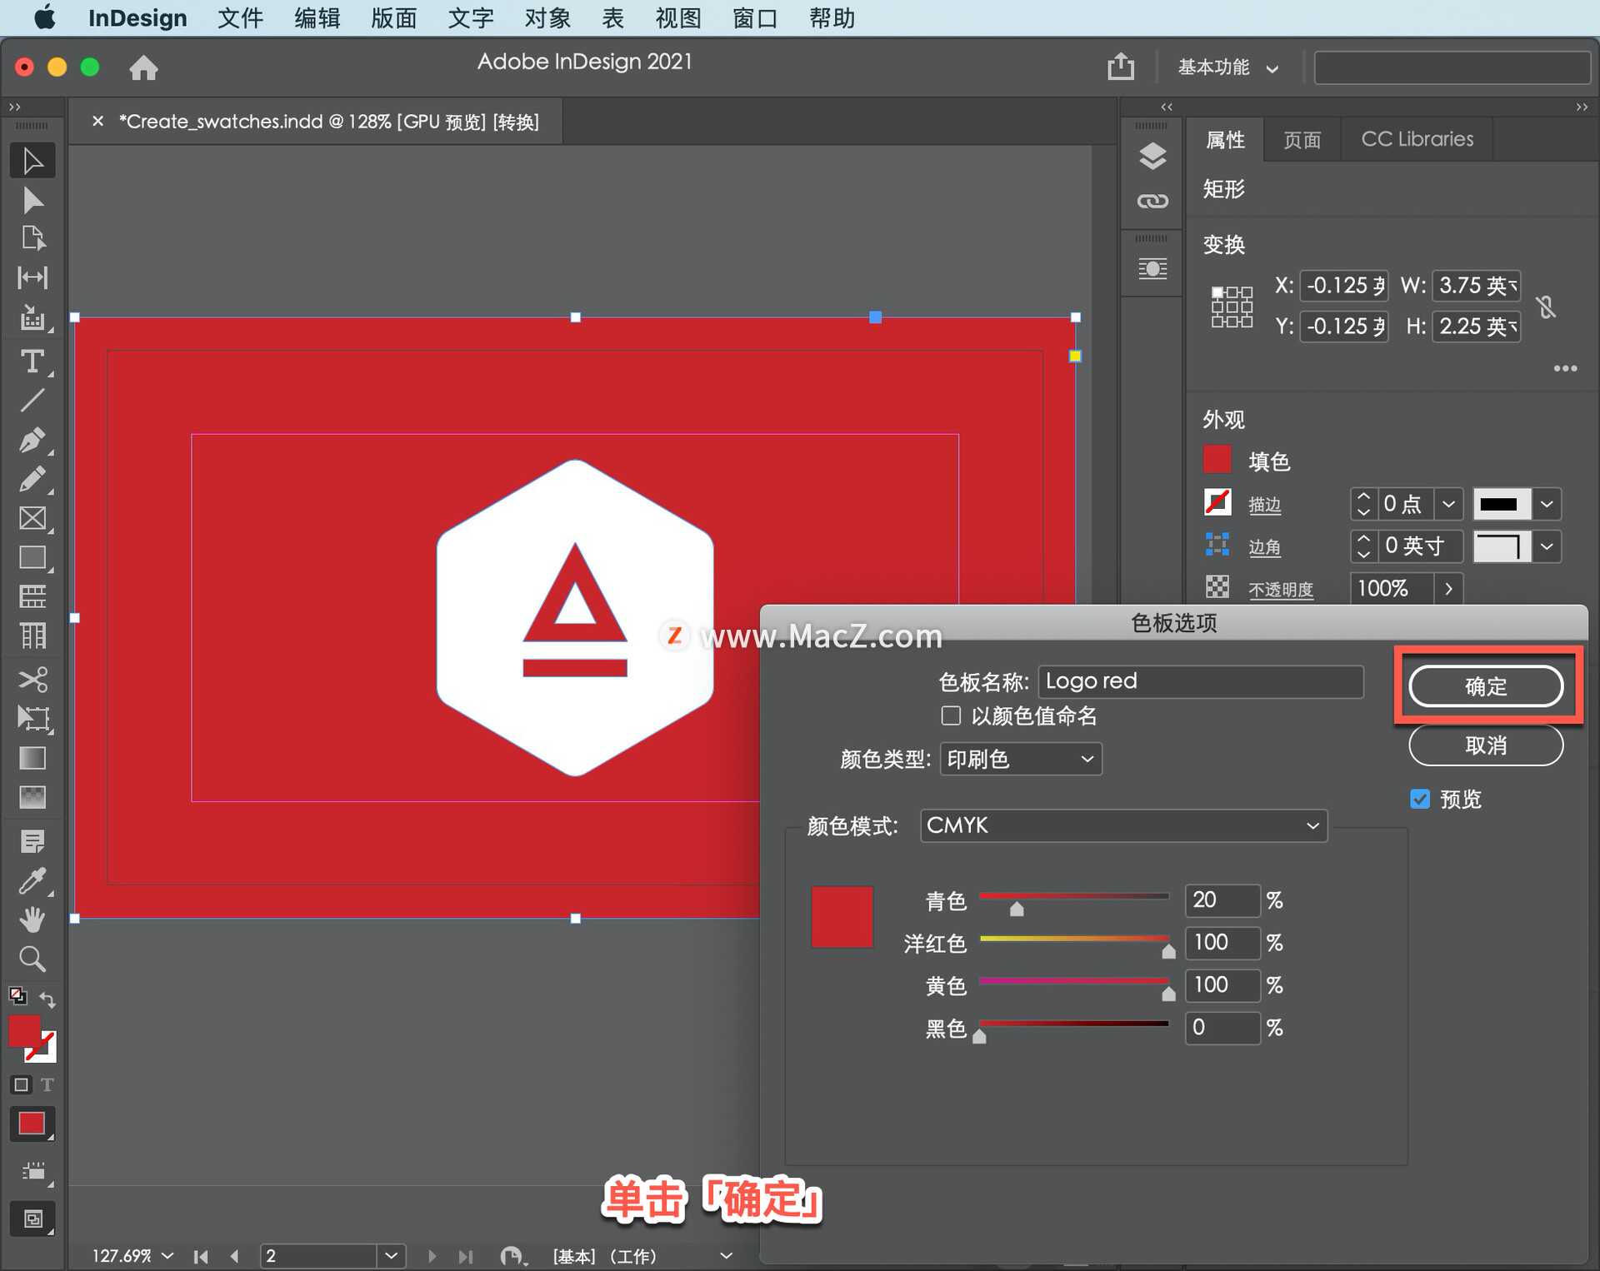The height and width of the screenshot is (1271, 1600).
Task: Open the Layers panel icon
Action: click(x=1152, y=157)
